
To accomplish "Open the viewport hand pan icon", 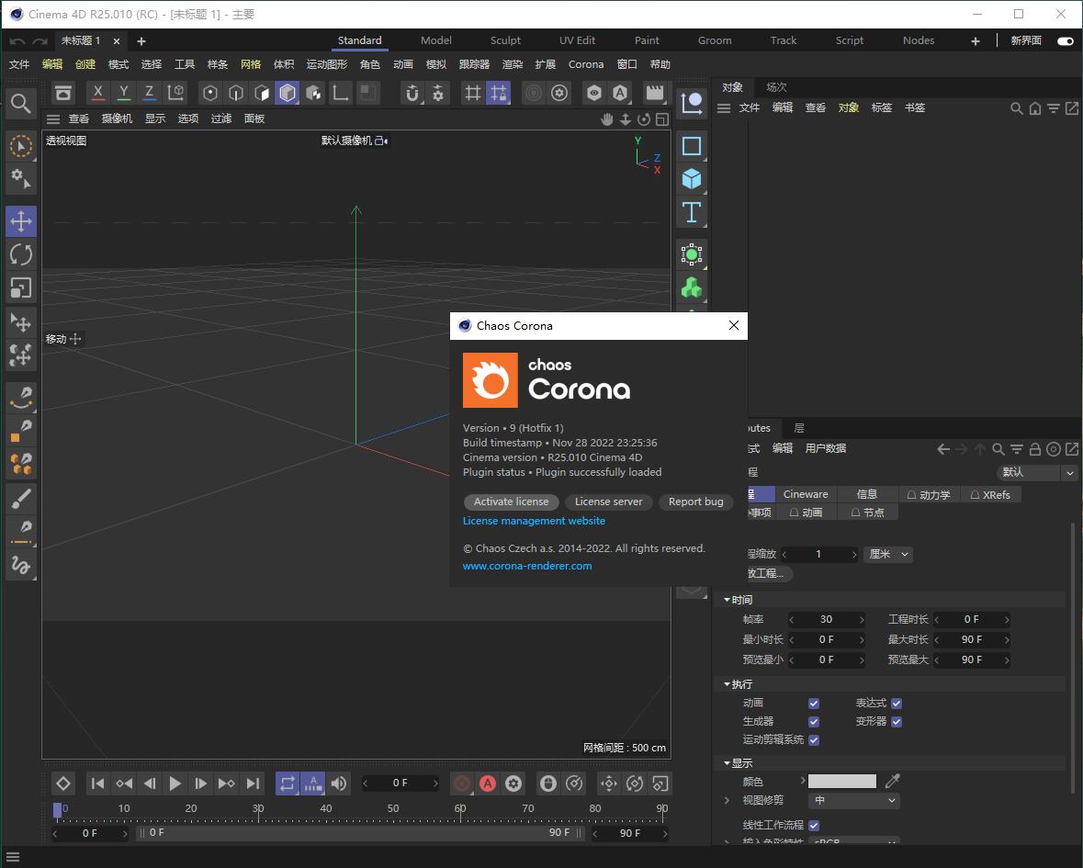I will [606, 118].
